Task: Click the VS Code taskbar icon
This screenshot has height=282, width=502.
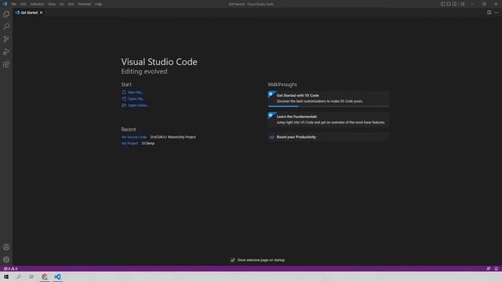Action: point(57,277)
